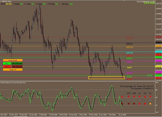Click the ADR 84.6% readout
The image size is (162, 117).
coord(6,4)
